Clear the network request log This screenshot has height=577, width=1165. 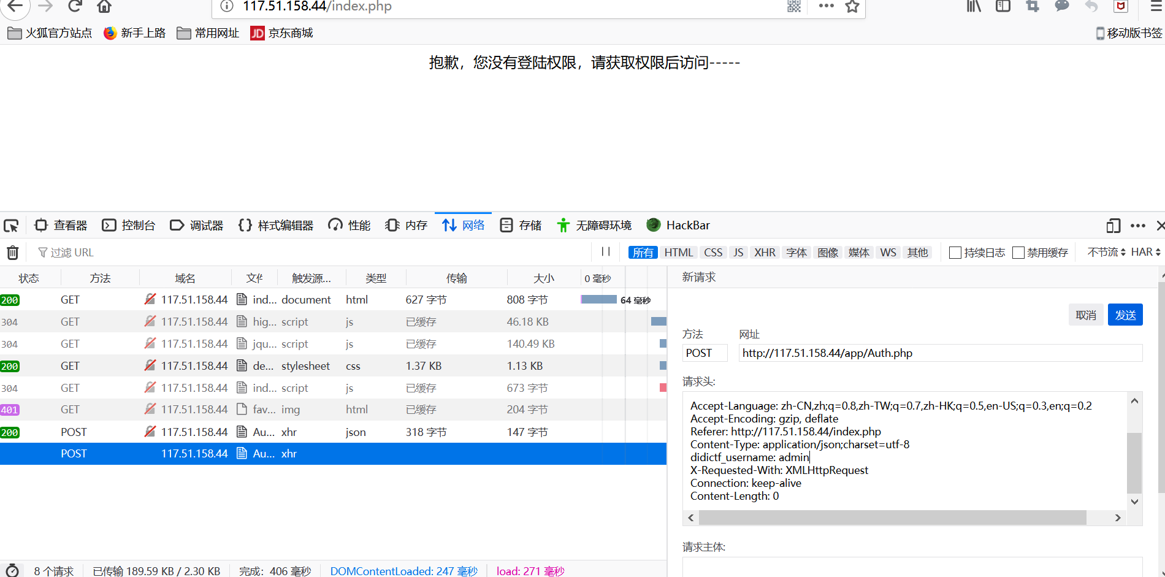click(x=13, y=252)
